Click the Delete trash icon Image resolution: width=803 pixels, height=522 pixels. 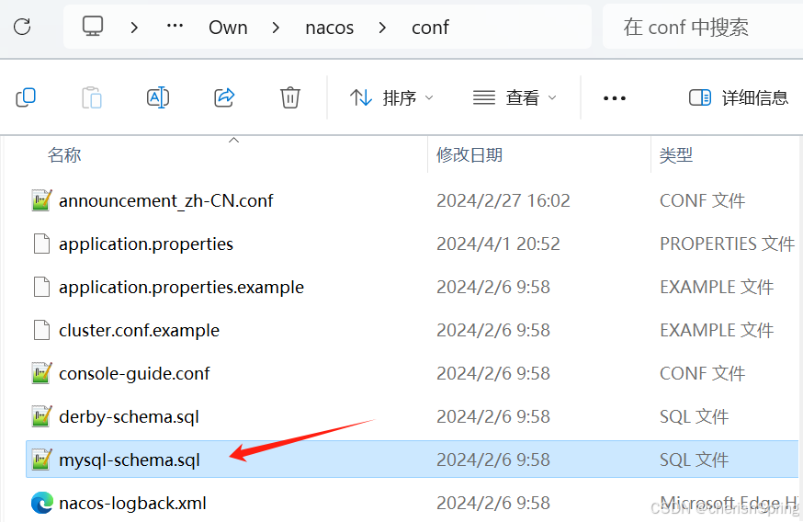(289, 97)
